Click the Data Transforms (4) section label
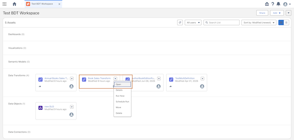Screen dimensions: 294x140 tap(19, 76)
